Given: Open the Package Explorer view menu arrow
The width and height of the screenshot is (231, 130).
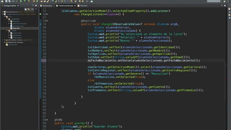Looking at the screenshot, I should click(x=36, y=9).
